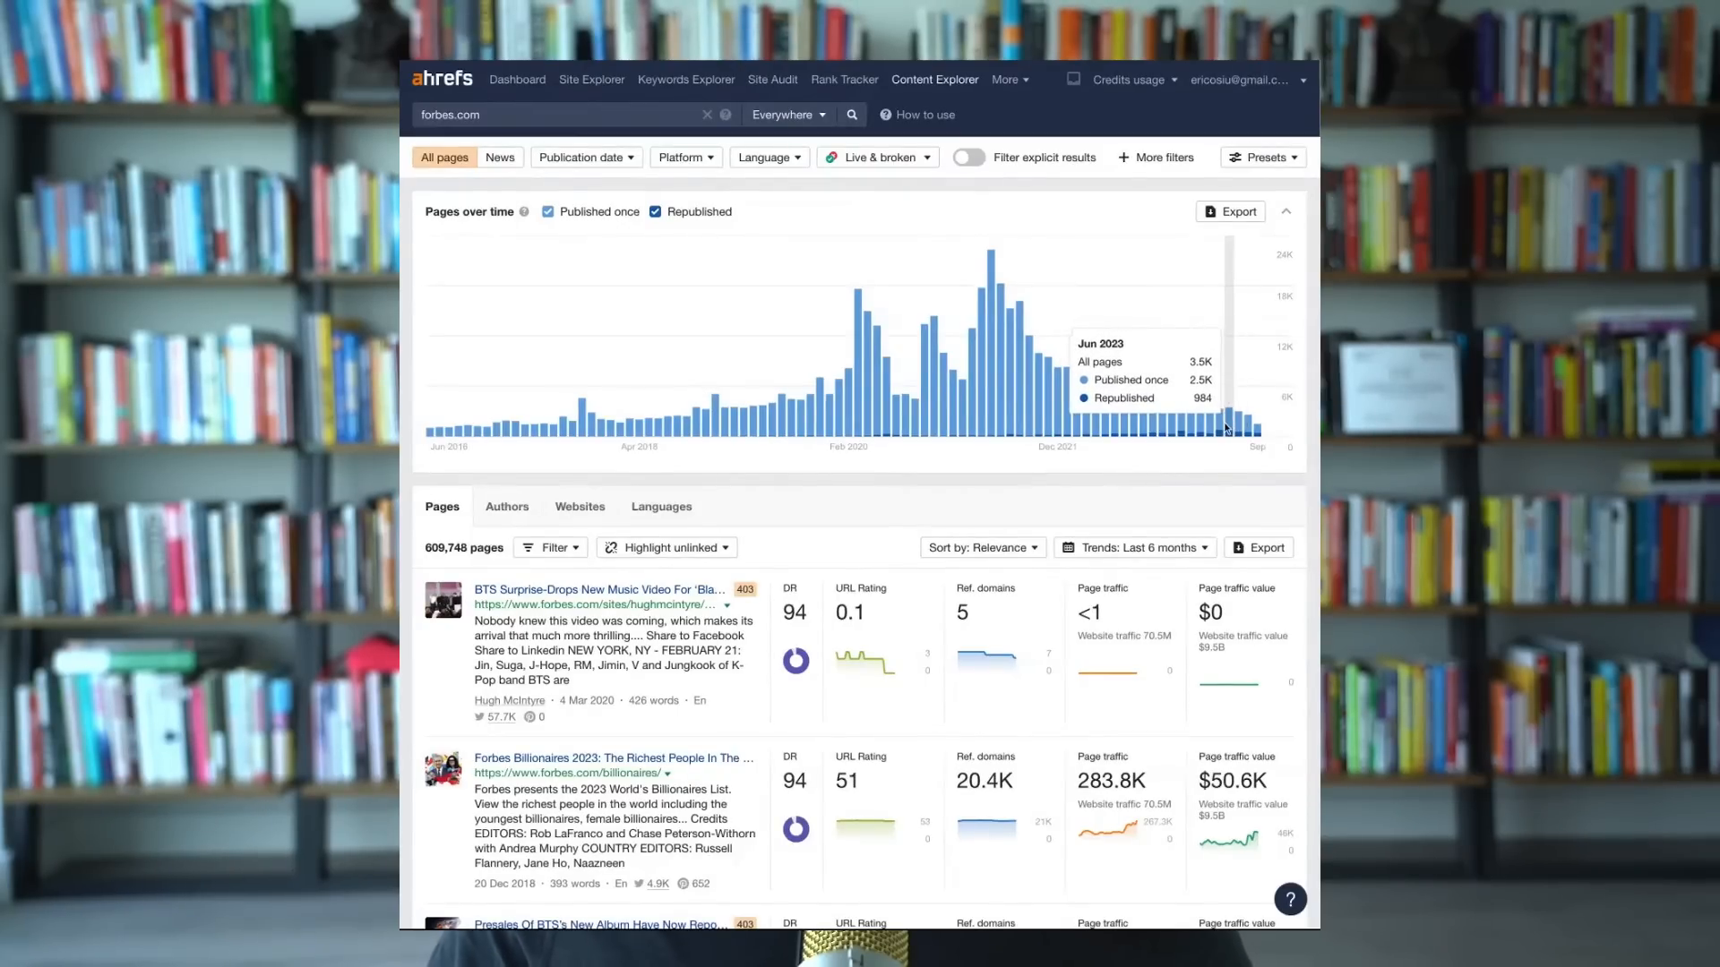Expand URL dropdown for forbes.com/billionaires
Viewport: 1720px width, 967px height.
click(667, 774)
